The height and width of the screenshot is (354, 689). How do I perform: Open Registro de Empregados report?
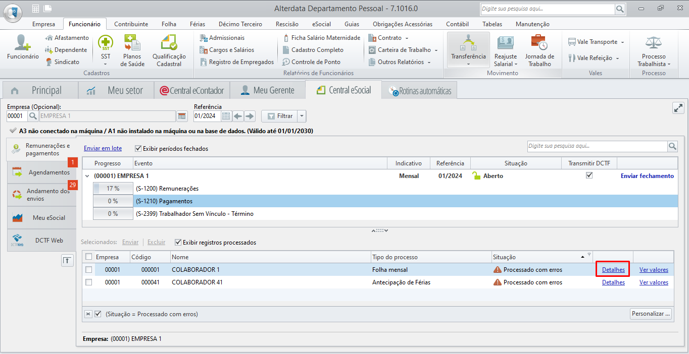[x=237, y=62]
